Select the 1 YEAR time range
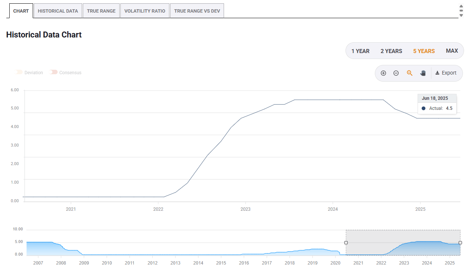The width and height of the screenshot is (467, 269). tap(360, 51)
